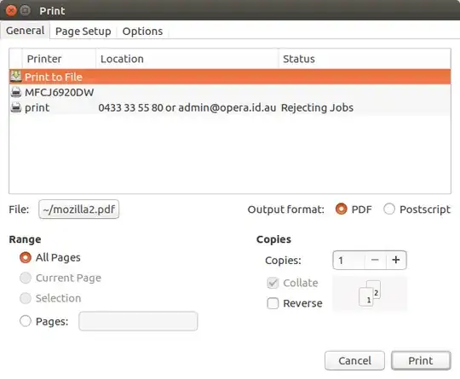
Task: Enable the Reverse checkbox
Action: pos(273,303)
